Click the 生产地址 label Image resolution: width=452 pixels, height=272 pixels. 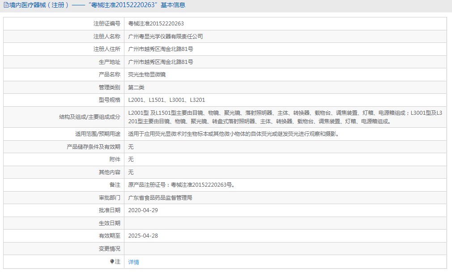(x=109, y=62)
